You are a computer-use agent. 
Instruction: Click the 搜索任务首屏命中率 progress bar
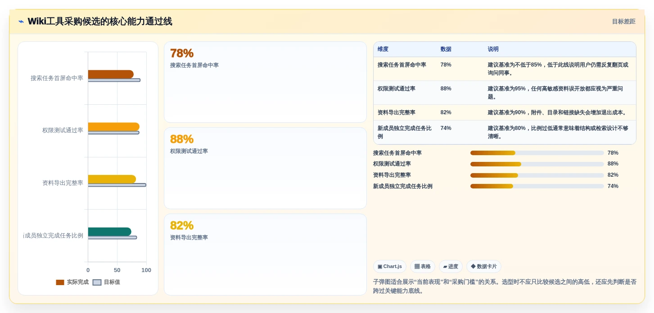(x=537, y=153)
